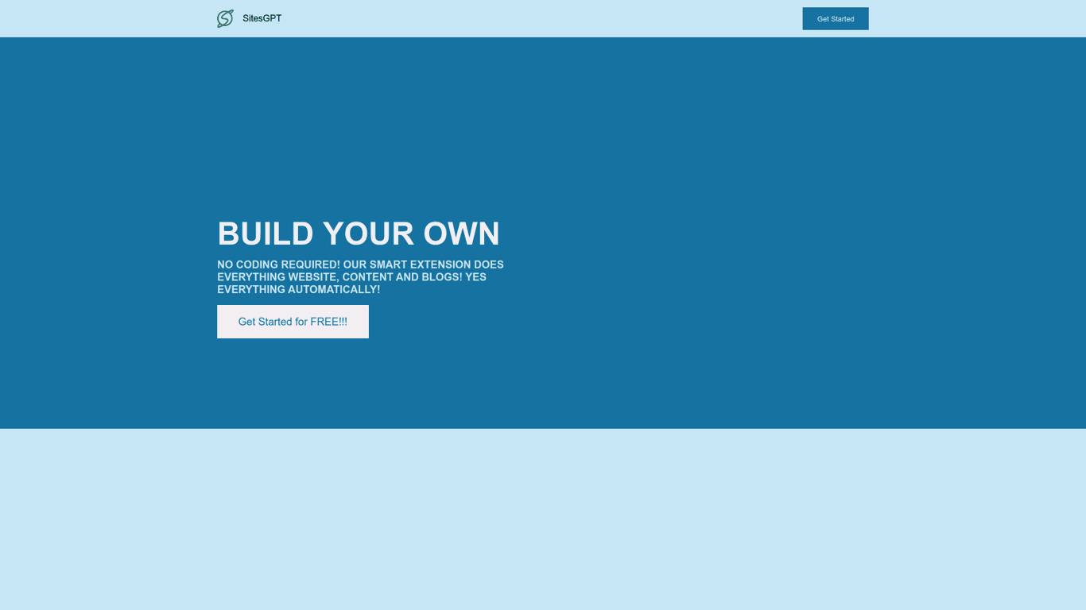The height and width of the screenshot is (610, 1086).
Task: Click the WEBSITE, CONTENT AND BLOGS line
Action: pyautogui.click(x=351, y=277)
